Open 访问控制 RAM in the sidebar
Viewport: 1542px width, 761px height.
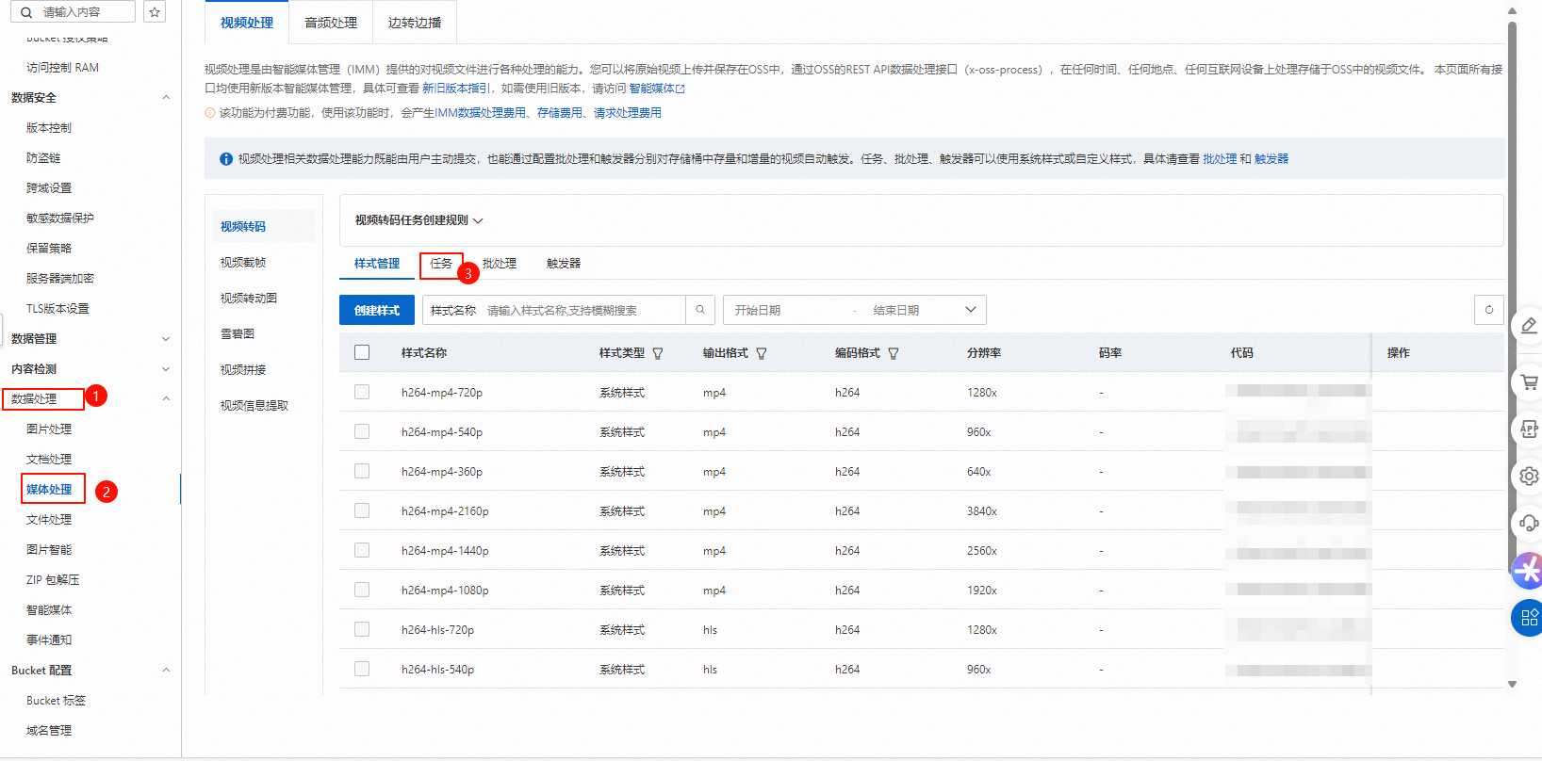tap(62, 68)
